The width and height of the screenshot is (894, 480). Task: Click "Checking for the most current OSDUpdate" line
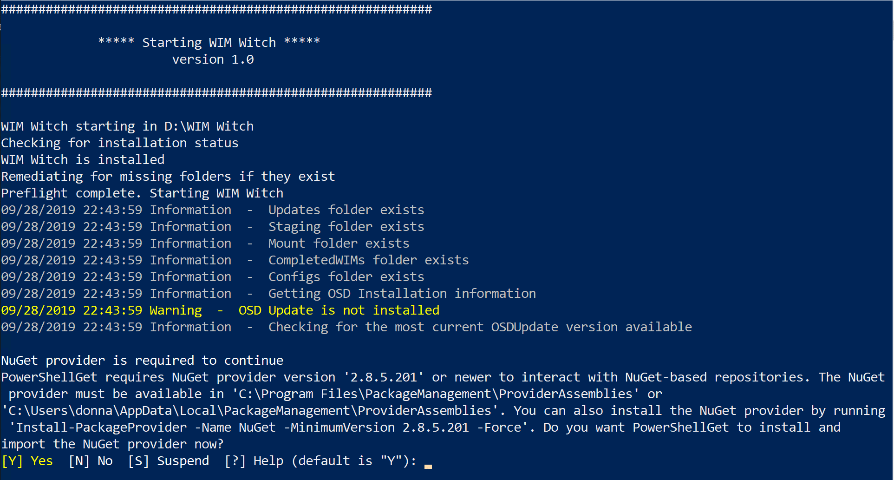[480, 327]
